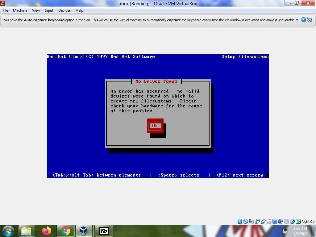
Task: Click the hard disk activity status icon
Action: tap(239, 222)
